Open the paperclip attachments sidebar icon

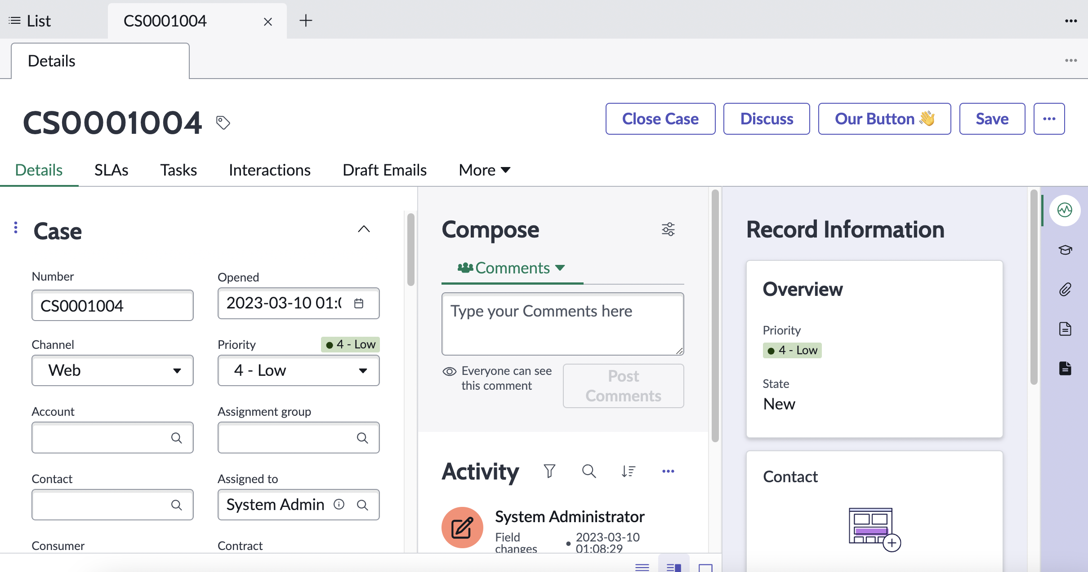1065,290
